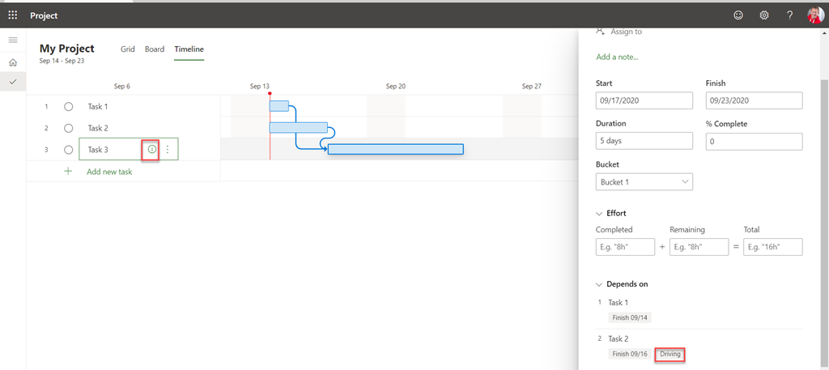The width and height of the screenshot is (829, 370).
Task: Mark Task 1 as complete
Action: (69, 106)
